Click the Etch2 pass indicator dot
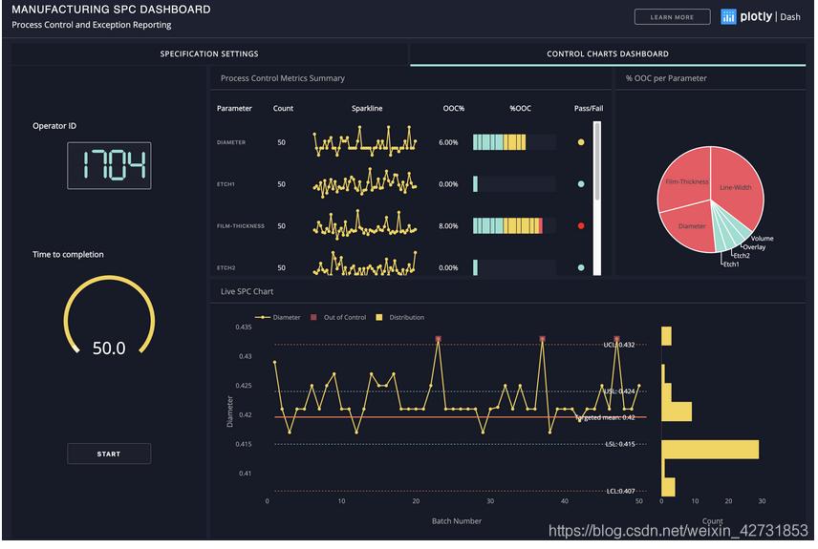This screenshot has height=549, width=818. click(x=580, y=268)
